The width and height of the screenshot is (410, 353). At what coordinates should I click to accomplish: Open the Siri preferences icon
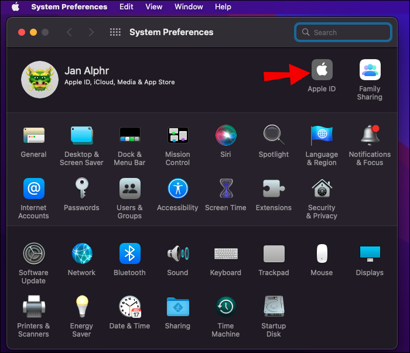pos(225,135)
